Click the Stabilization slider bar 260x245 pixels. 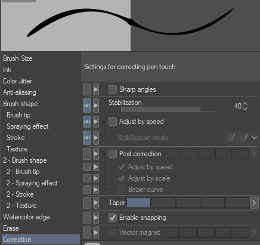pyautogui.click(x=168, y=109)
